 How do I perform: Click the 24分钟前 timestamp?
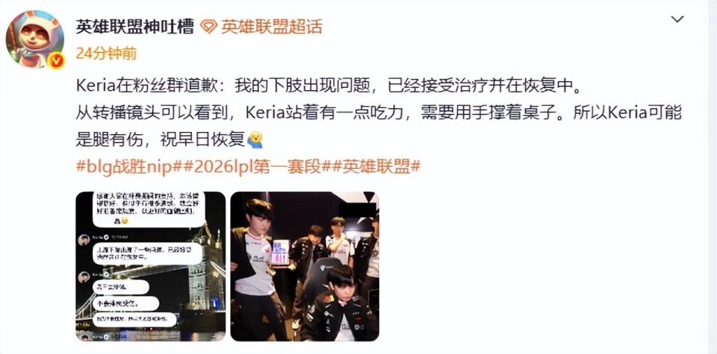(x=106, y=54)
